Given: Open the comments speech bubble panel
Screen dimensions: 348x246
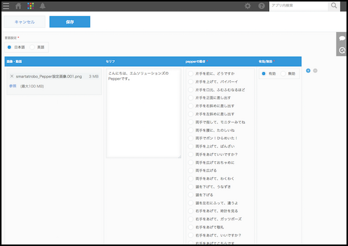Looking at the screenshot, I should [342, 38].
